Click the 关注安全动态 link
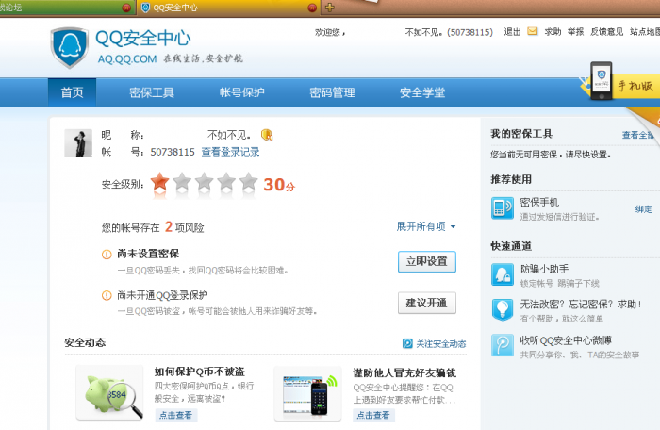 coord(440,343)
